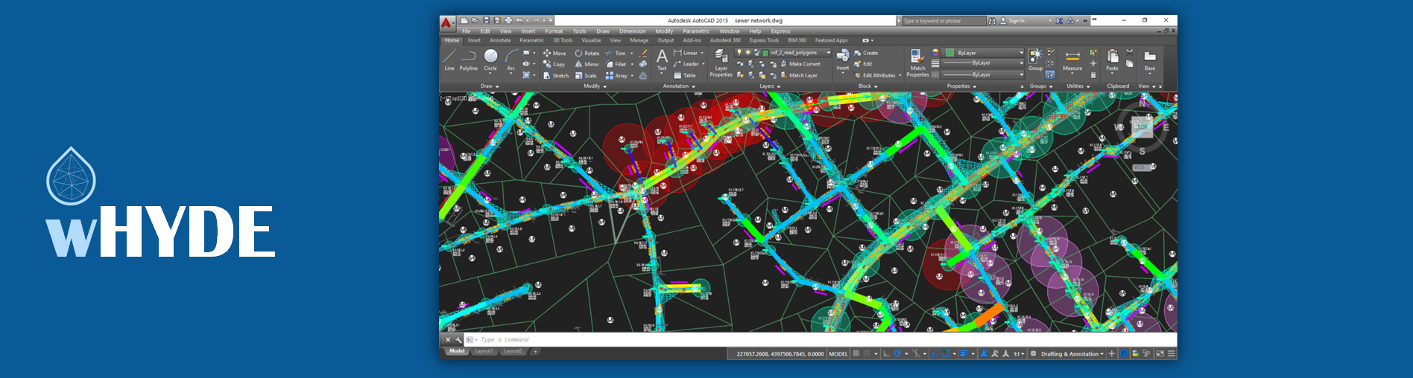Expand the Annotation panel
Viewport: 1413px width, 378px height.
click(x=679, y=86)
